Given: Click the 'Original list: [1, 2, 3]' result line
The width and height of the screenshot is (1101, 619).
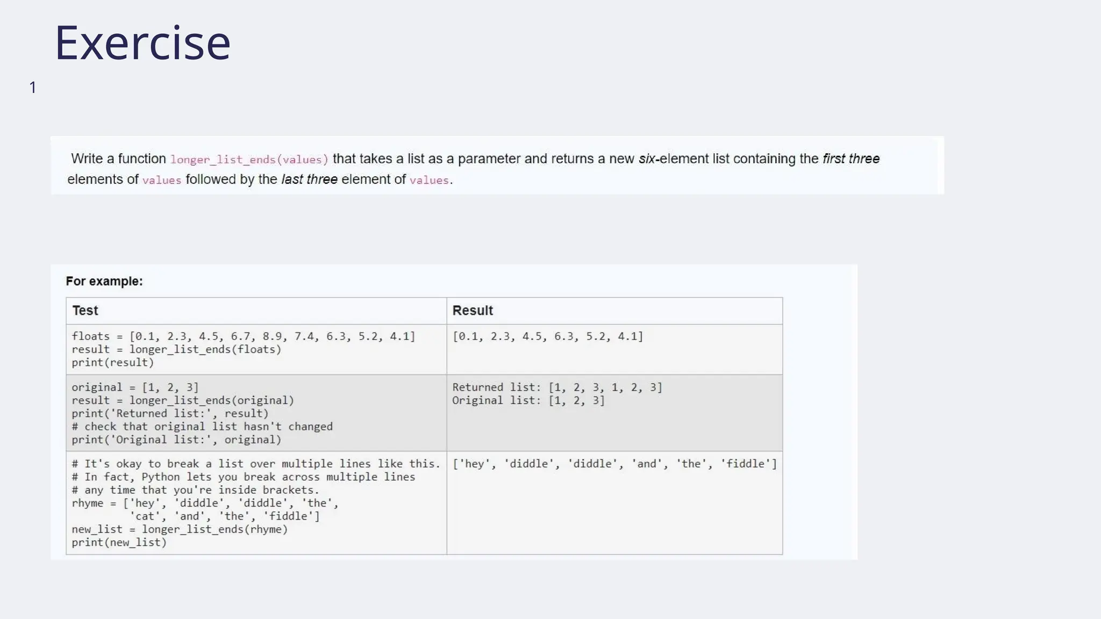Looking at the screenshot, I should pos(528,401).
